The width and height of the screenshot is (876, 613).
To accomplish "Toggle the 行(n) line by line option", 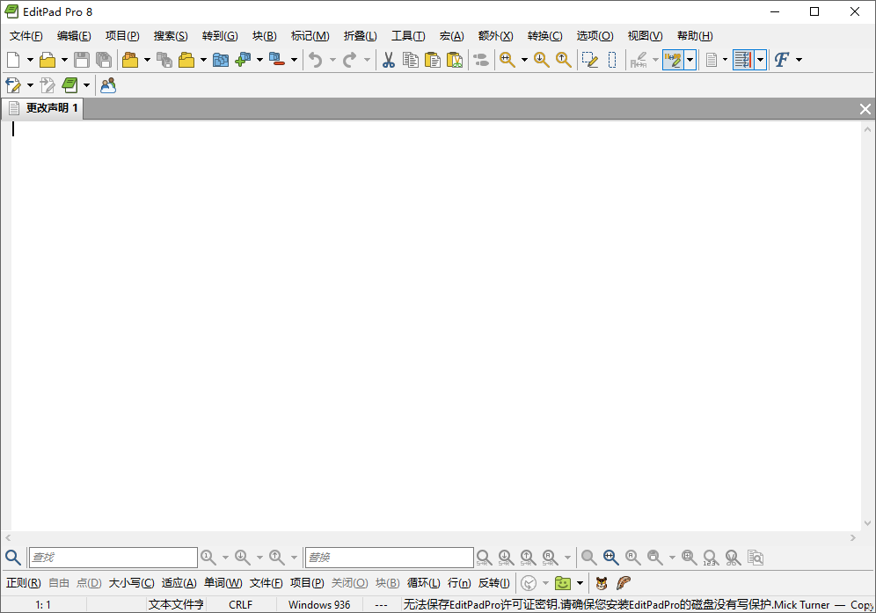I will click(459, 583).
